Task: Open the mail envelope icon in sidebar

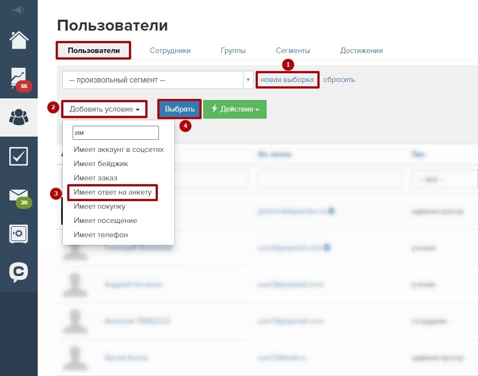Action: tap(19, 195)
